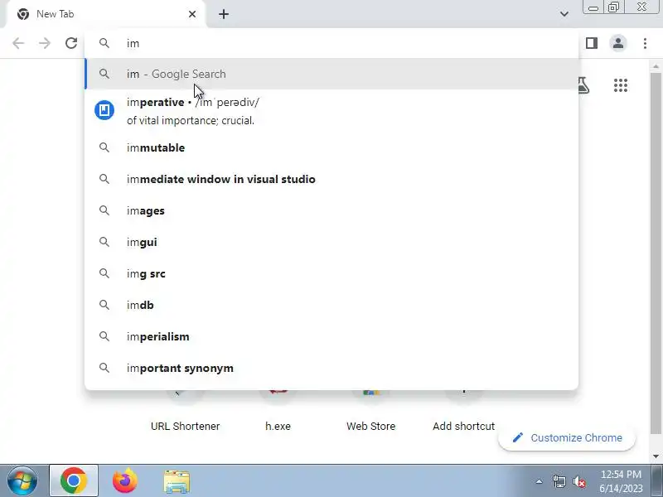Close the New Tab tab
Image resolution: width=663 pixels, height=497 pixels.
coord(192,14)
